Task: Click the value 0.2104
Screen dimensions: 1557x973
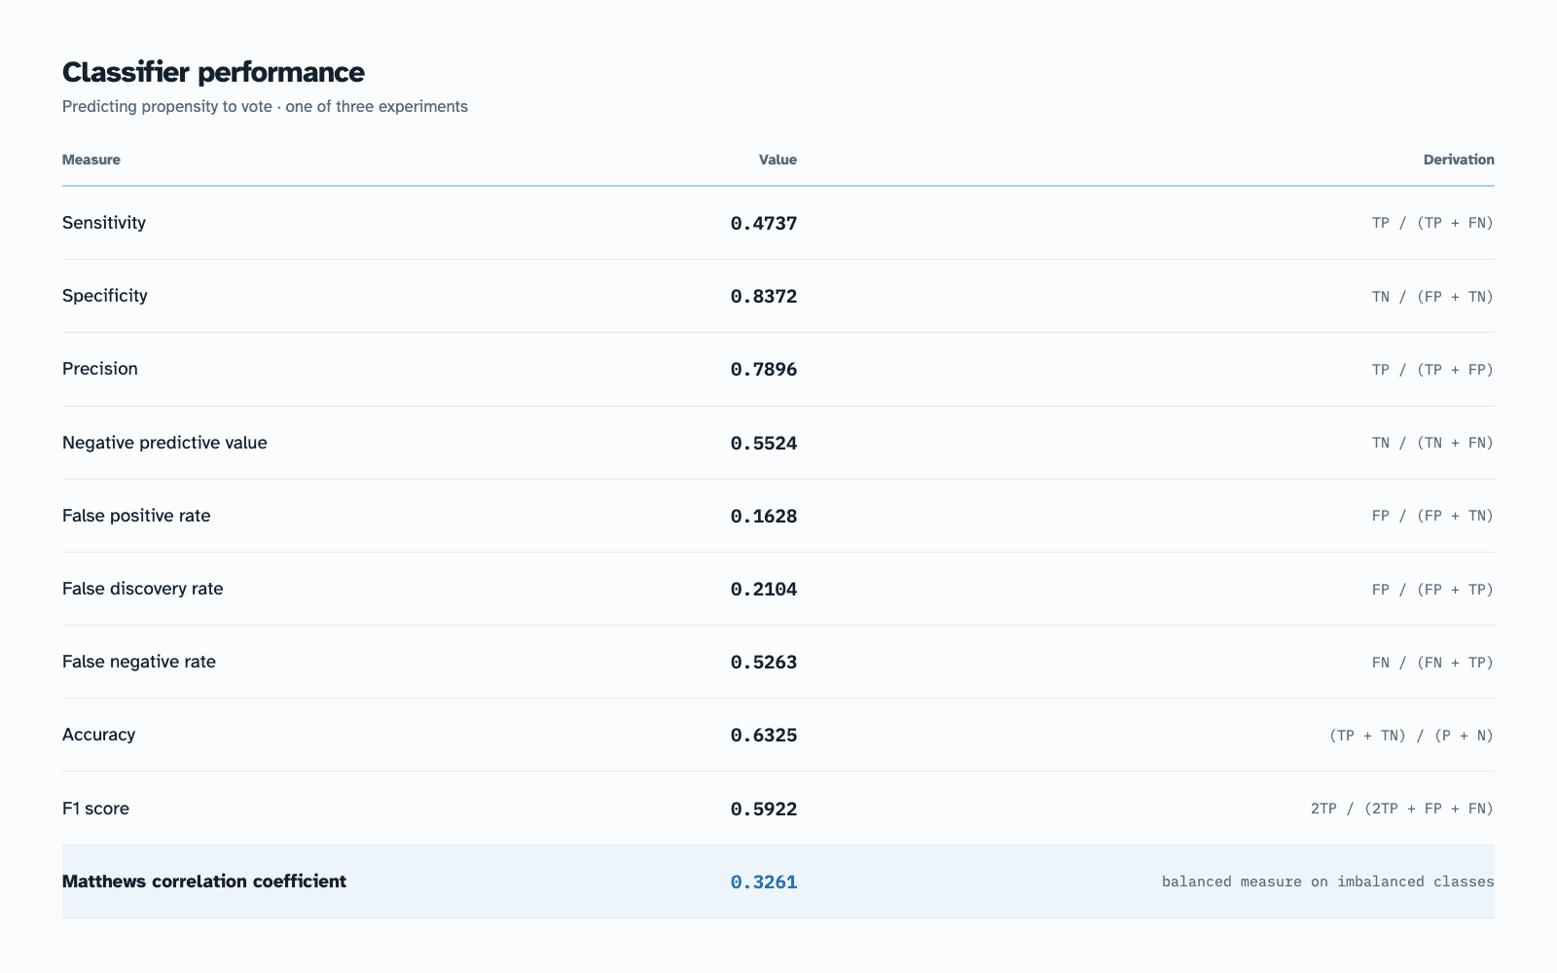Action: pos(764,590)
